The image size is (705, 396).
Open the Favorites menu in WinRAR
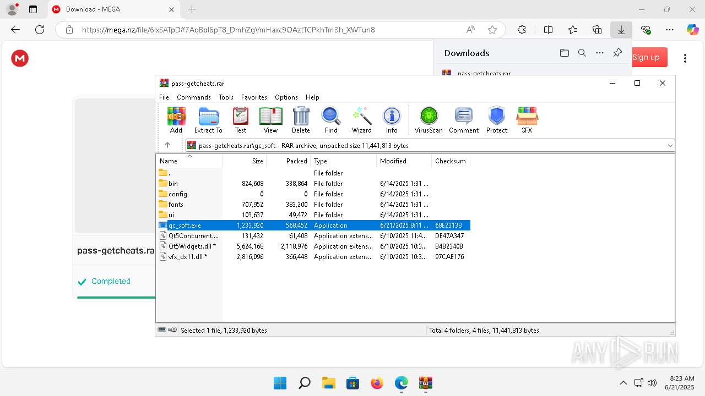pyautogui.click(x=254, y=97)
